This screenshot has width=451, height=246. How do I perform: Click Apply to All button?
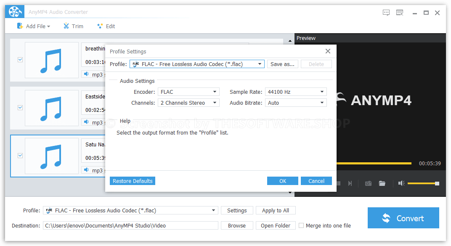[x=276, y=210]
